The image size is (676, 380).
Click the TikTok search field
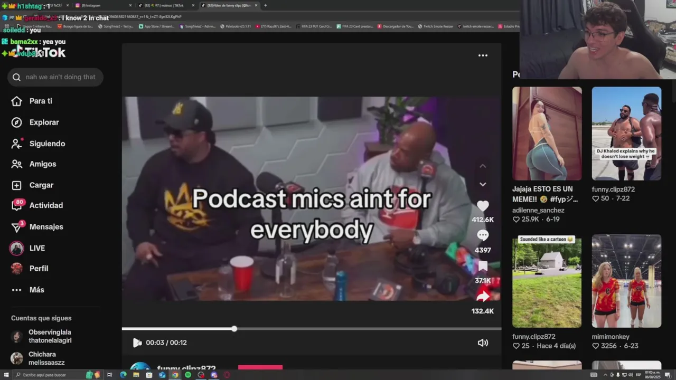coord(55,77)
